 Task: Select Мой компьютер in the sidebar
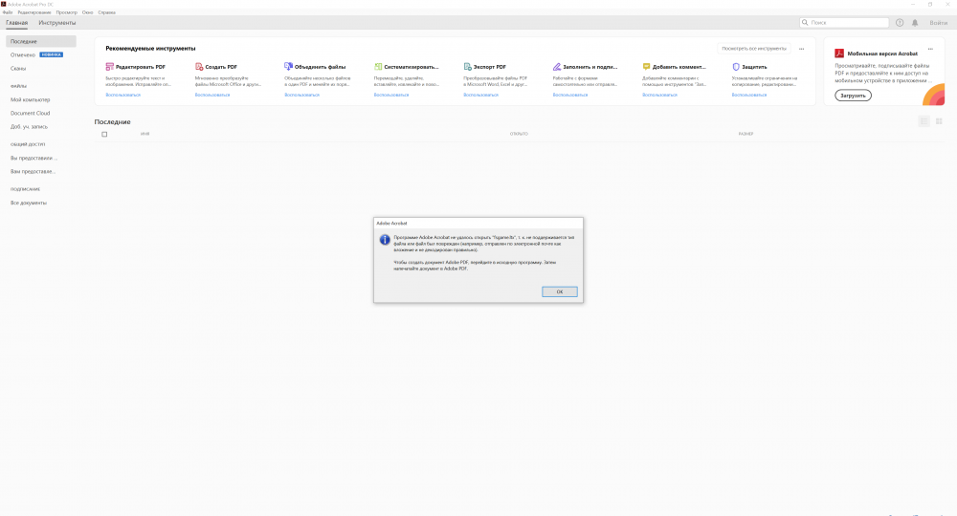tap(30, 99)
